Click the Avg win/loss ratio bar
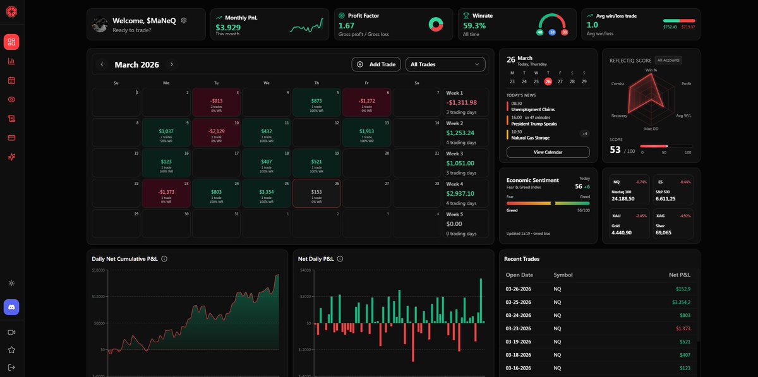 (679, 21)
